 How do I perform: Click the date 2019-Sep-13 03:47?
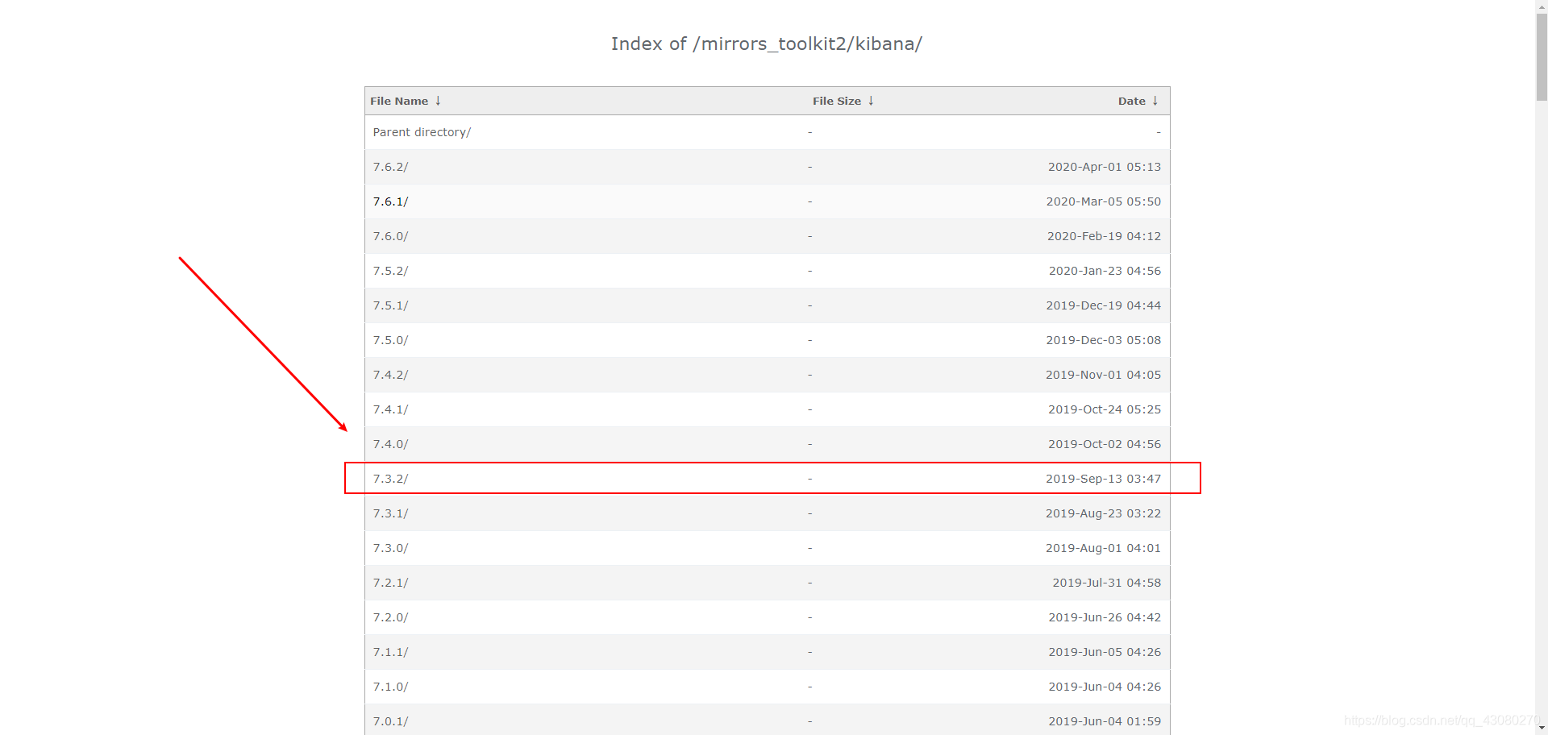(x=1104, y=479)
